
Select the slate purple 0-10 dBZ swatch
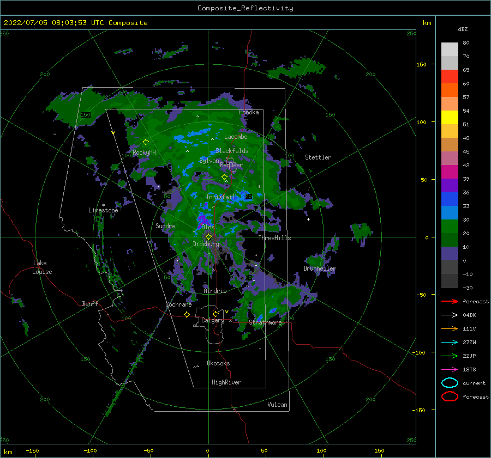450,254
